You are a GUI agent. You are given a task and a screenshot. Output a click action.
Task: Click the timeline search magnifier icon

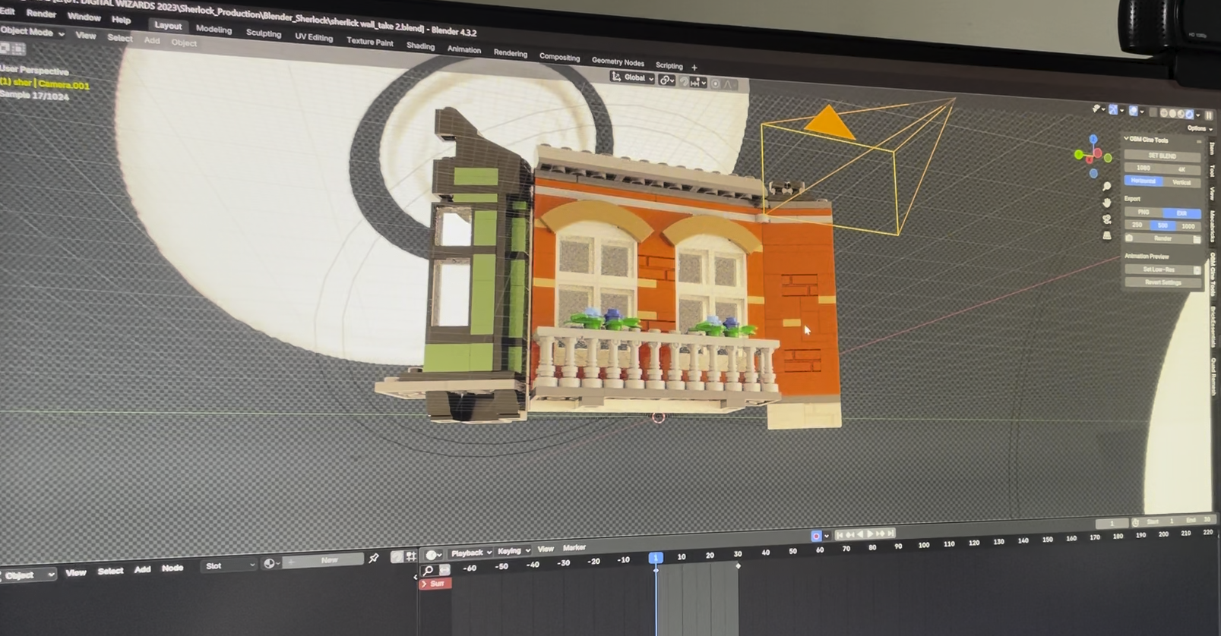(x=428, y=571)
